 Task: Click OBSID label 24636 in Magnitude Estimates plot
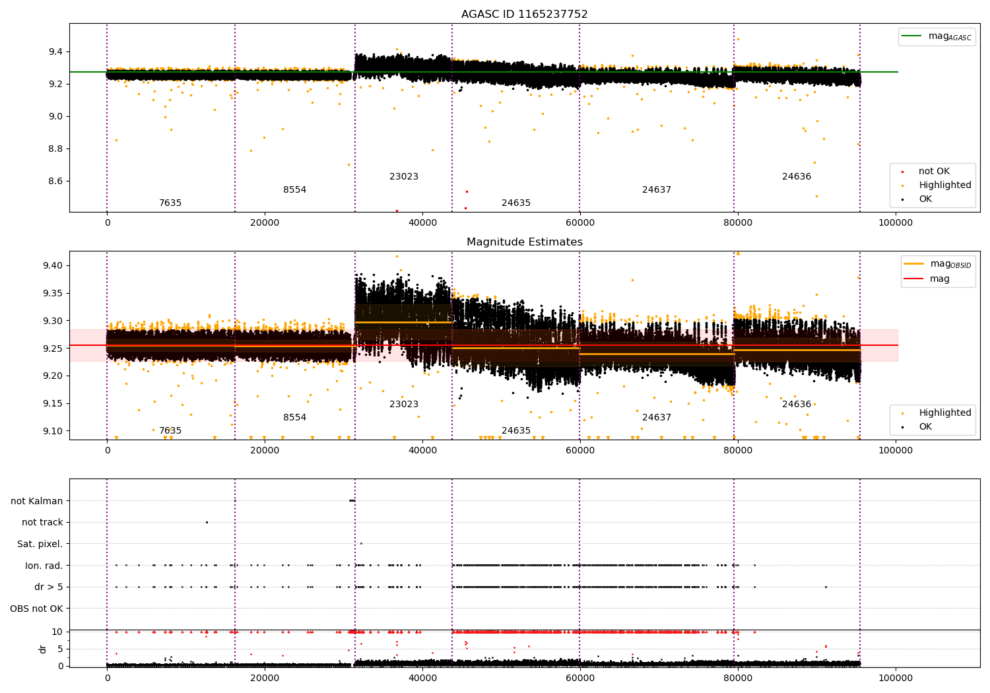797,405
